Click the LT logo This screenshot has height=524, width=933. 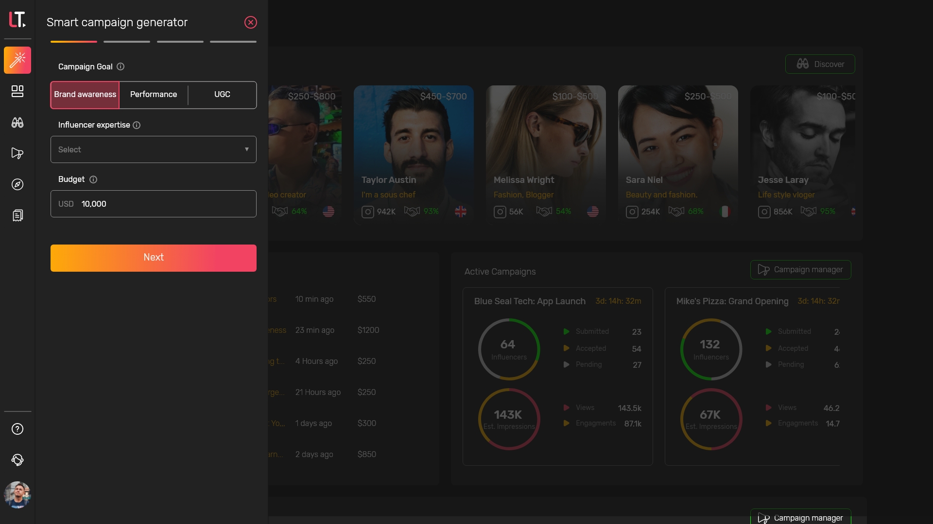(x=17, y=19)
